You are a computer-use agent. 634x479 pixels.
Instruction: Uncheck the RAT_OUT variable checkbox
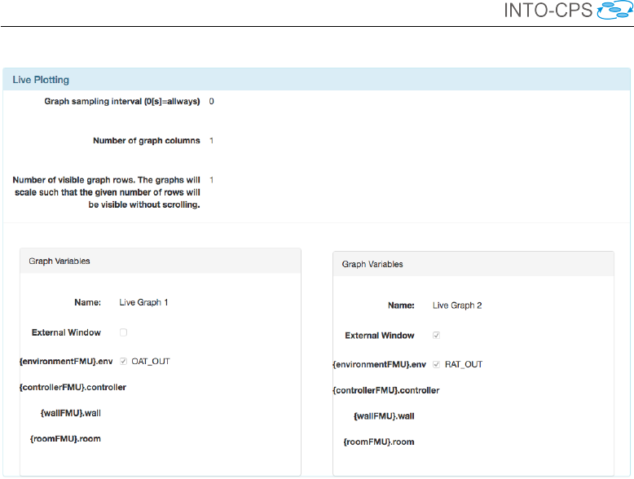(436, 364)
